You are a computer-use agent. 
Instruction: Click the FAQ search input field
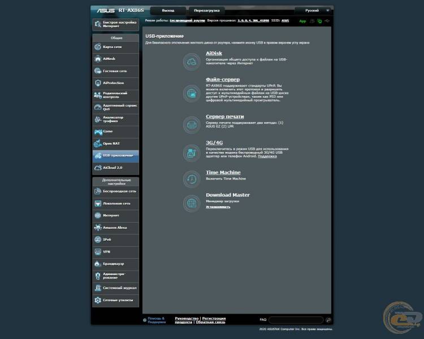(296, 320)
